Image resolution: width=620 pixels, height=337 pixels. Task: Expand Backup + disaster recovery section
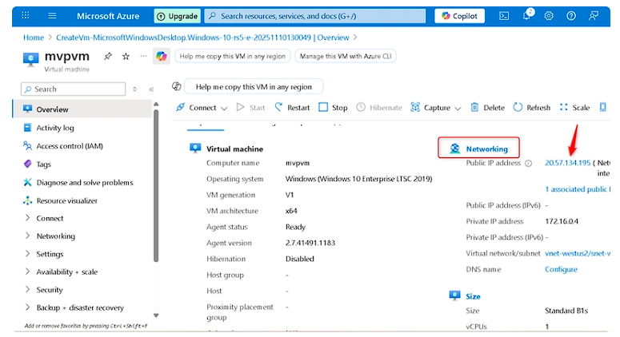pyautogui.click(x=79, y=307)
